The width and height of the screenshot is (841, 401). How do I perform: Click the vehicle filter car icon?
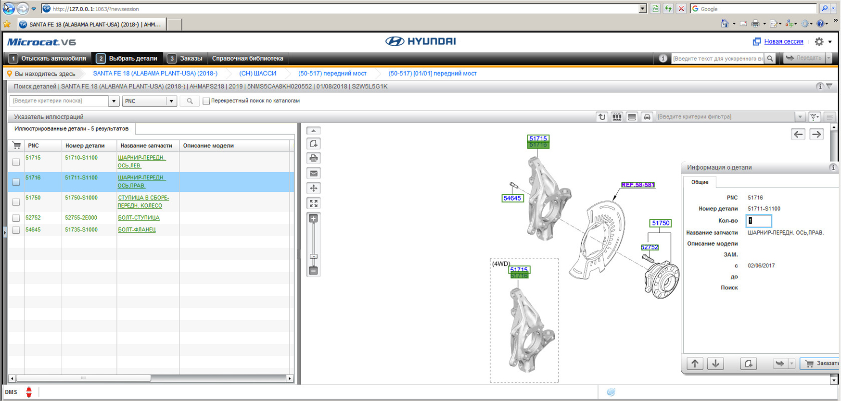(x=647, y=117)
